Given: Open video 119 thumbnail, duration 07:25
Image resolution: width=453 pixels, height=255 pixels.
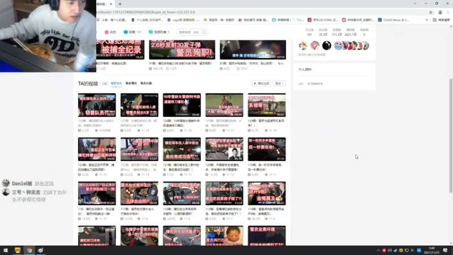Looking at the screenshot, I should tap(267, 149).
